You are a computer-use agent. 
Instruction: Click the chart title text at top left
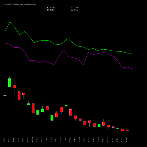click(x=19, y=4)
